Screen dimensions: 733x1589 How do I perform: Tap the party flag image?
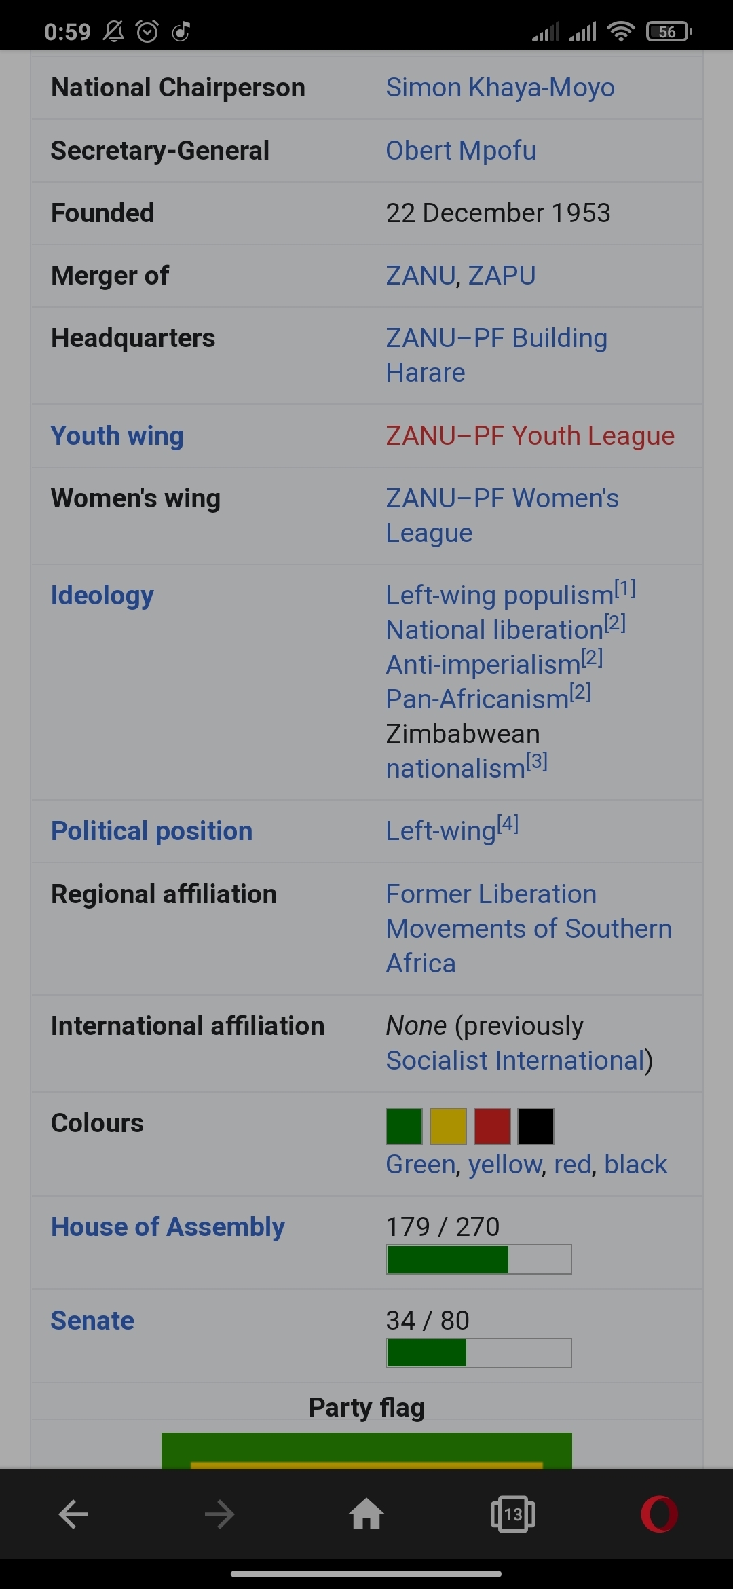[x=366, y=1450]
